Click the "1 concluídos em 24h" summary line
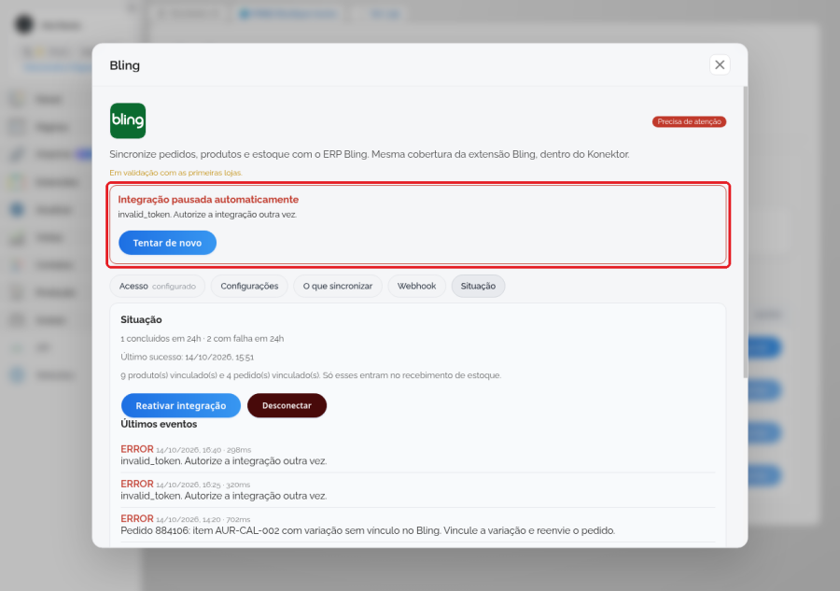The height and width of the screenshot is (591, 840). [202, 339]
